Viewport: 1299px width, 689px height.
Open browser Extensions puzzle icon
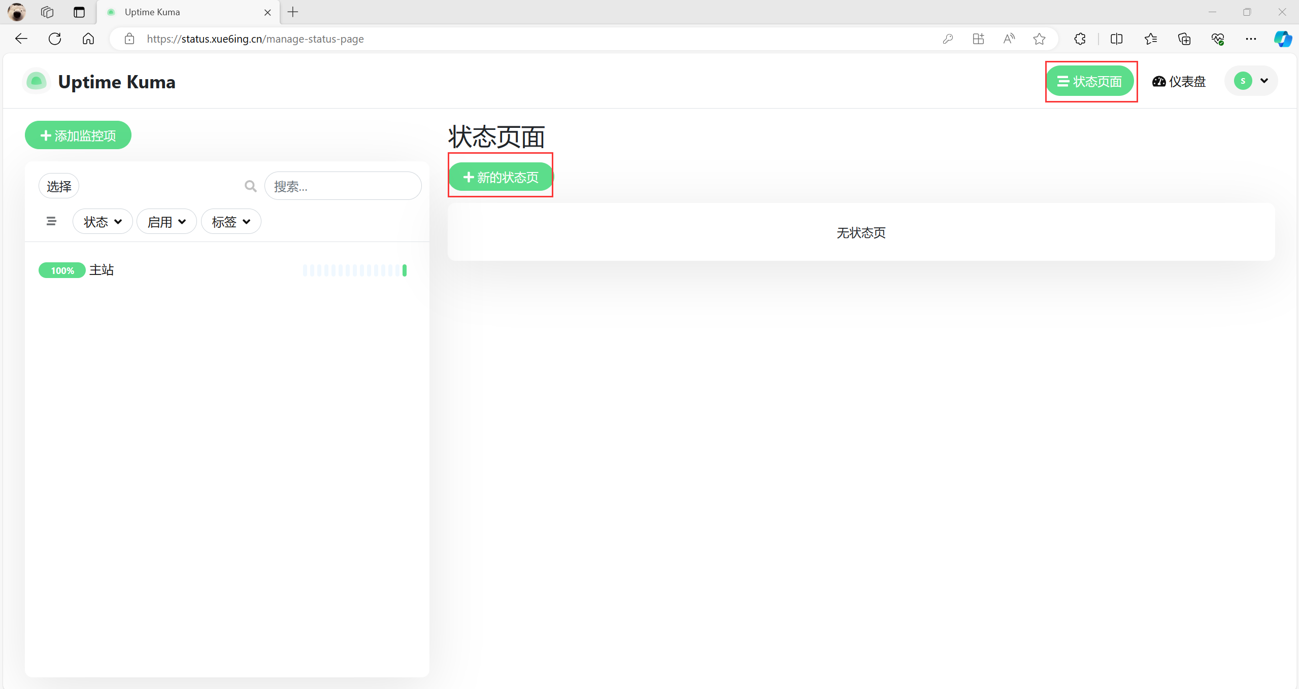(x=1080, y=39)
